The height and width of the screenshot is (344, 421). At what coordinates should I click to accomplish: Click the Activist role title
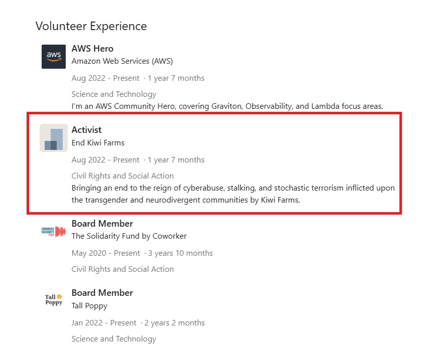(86, 130)
